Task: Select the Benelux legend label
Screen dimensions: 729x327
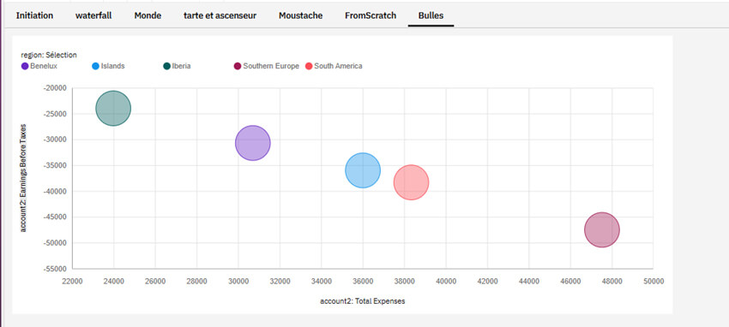Action: point(44,66)
